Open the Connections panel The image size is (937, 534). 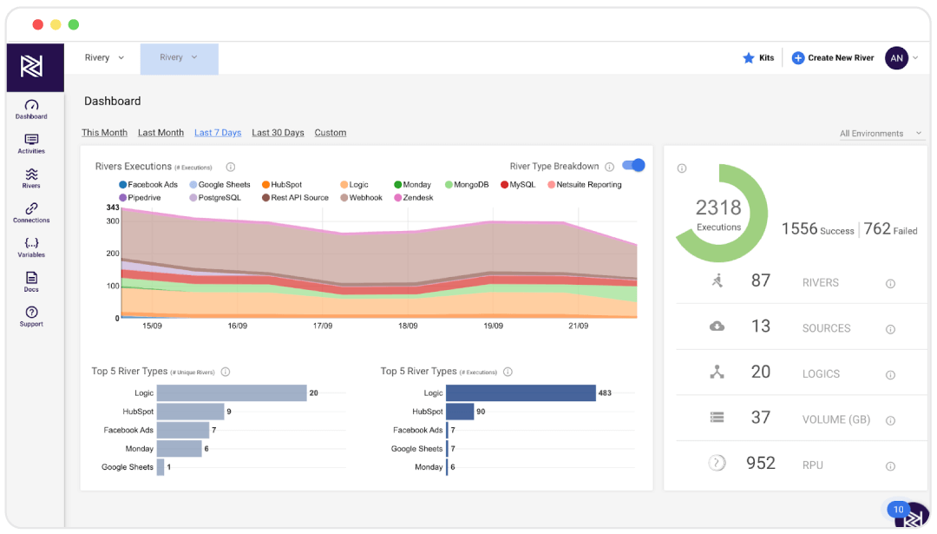(31, 213)
